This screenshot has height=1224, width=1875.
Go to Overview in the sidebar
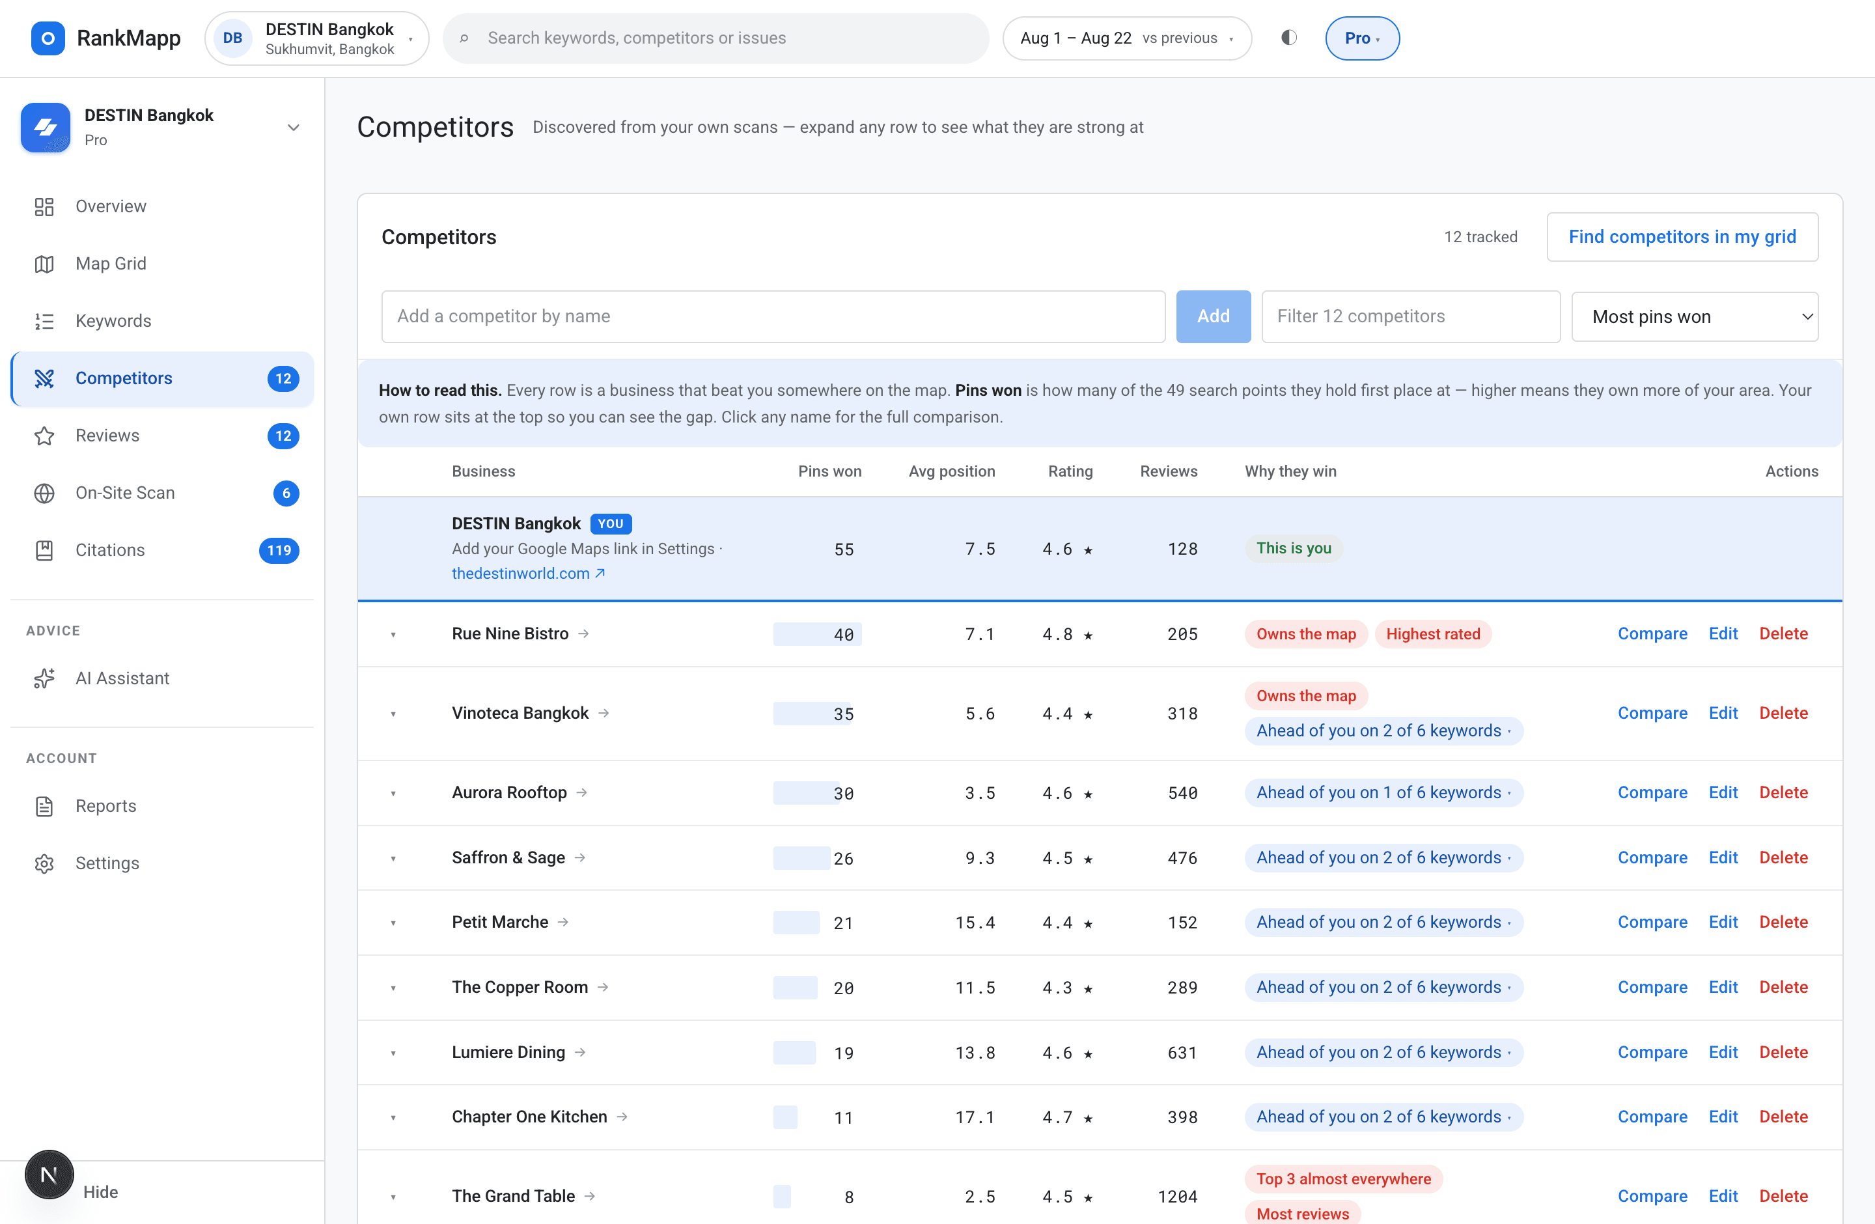pyautogui.click(x=162, y=206)
